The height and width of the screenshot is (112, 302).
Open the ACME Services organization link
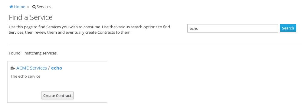[x=31, y=68]
